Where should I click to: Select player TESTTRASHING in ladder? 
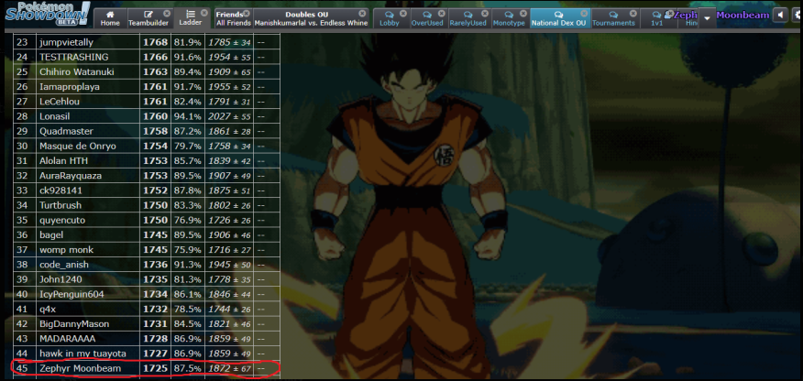(x=74, y=57)
